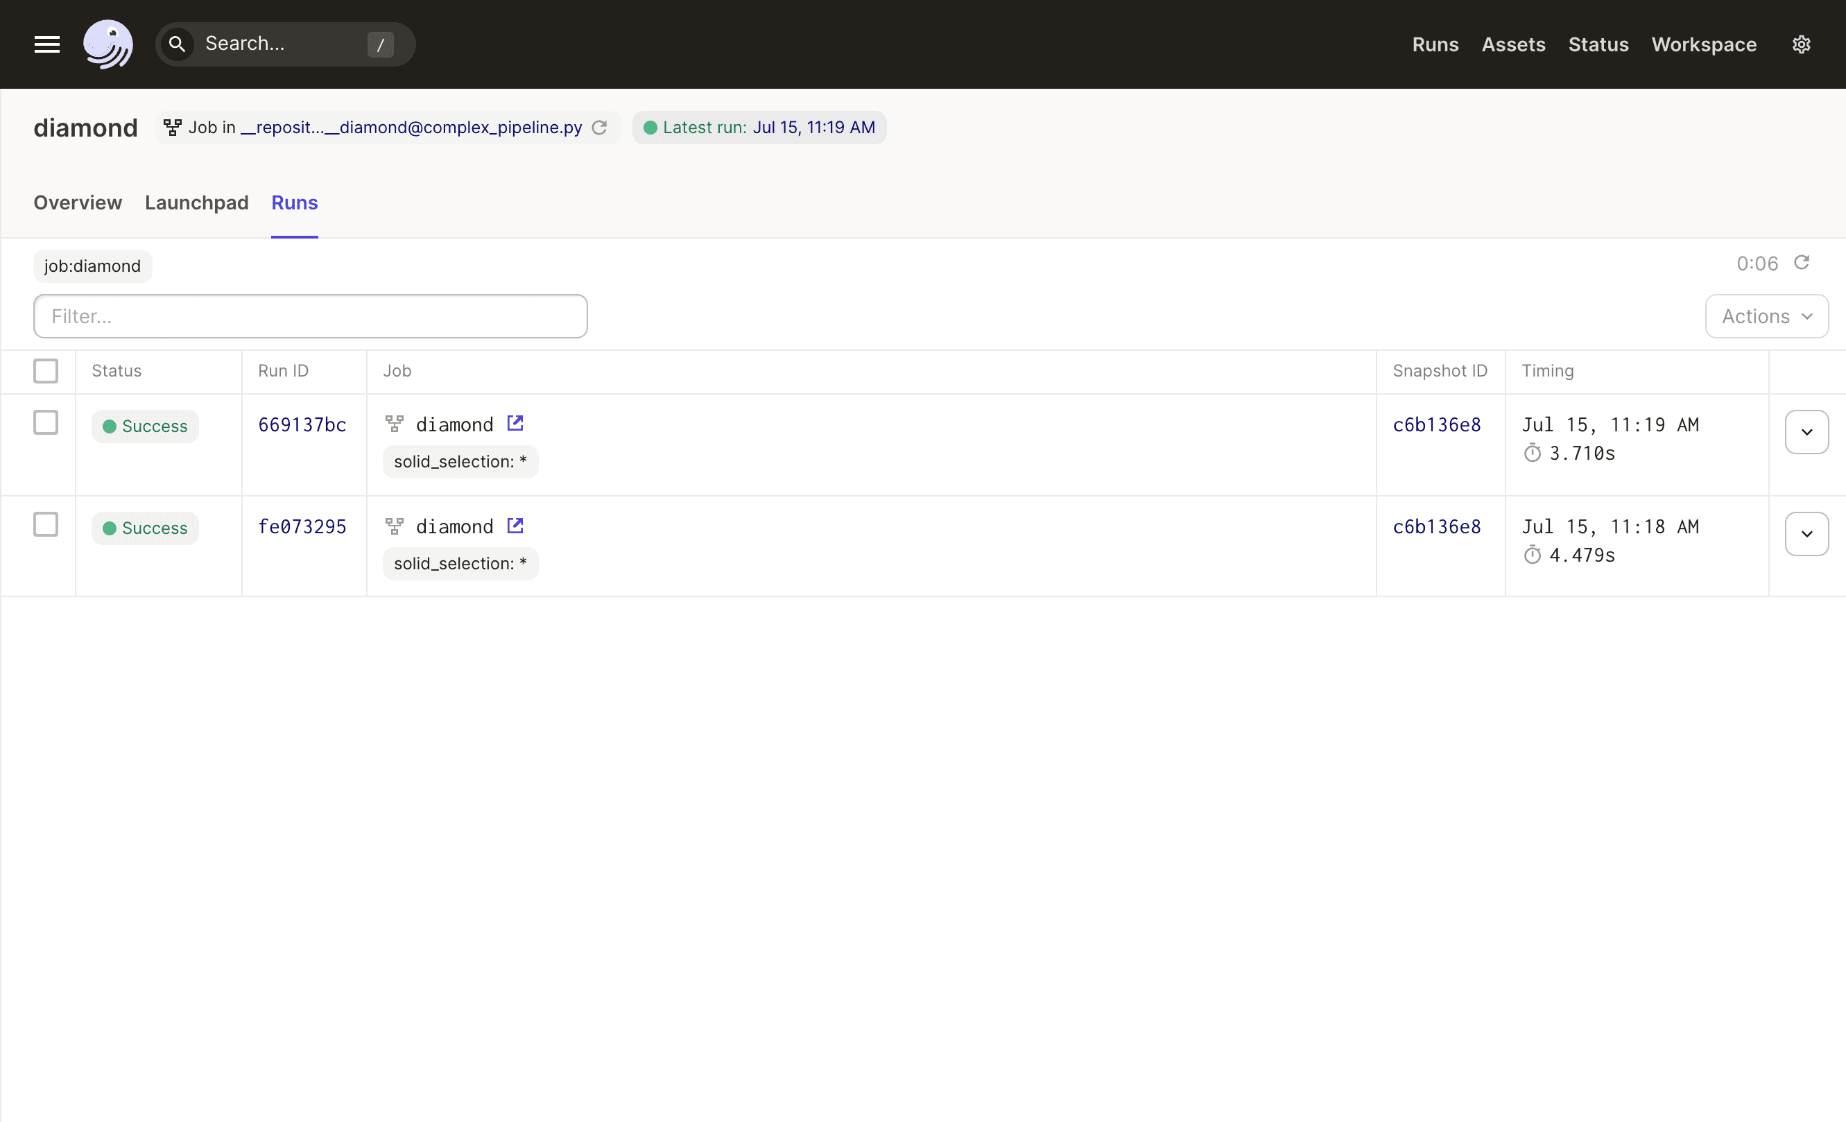Viewport: 1846px width, 1122px height.
Task: Open the Actions dropdown menu
Action: click(x=1764, y=316)
